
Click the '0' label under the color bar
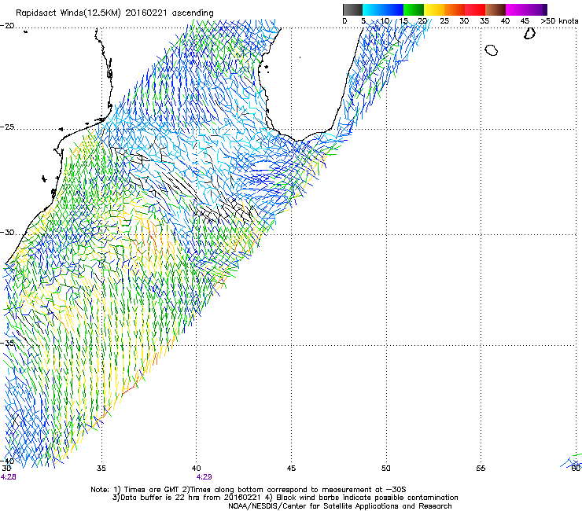coord(344,21)
